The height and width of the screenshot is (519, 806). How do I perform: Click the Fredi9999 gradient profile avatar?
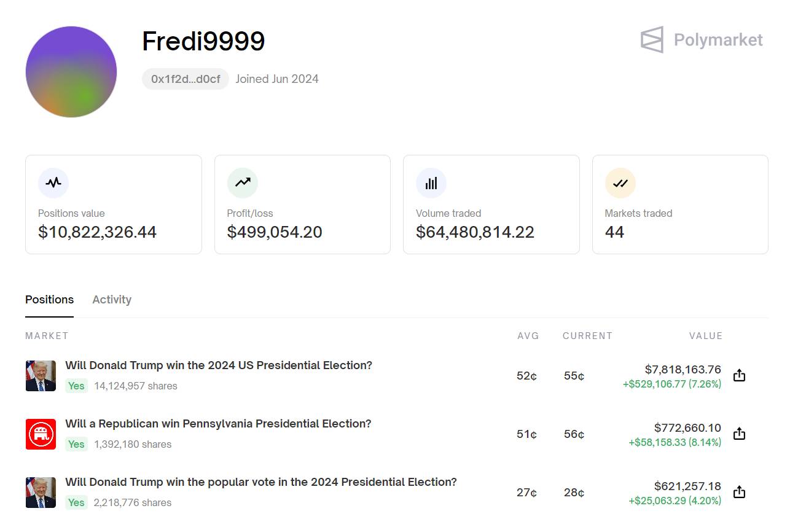(71, 72)
